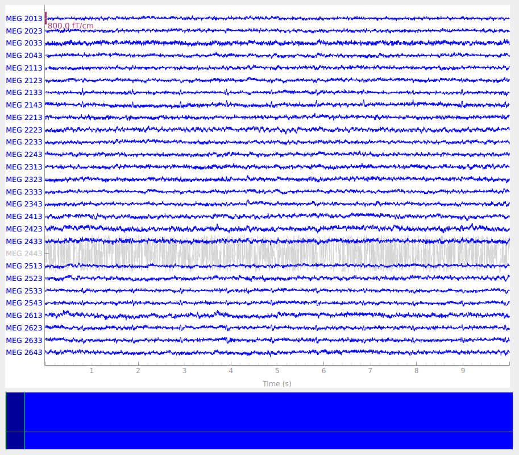The image size is (519, 455).
Task: Toggle MEG 2543 channel label
Action: 24,303
